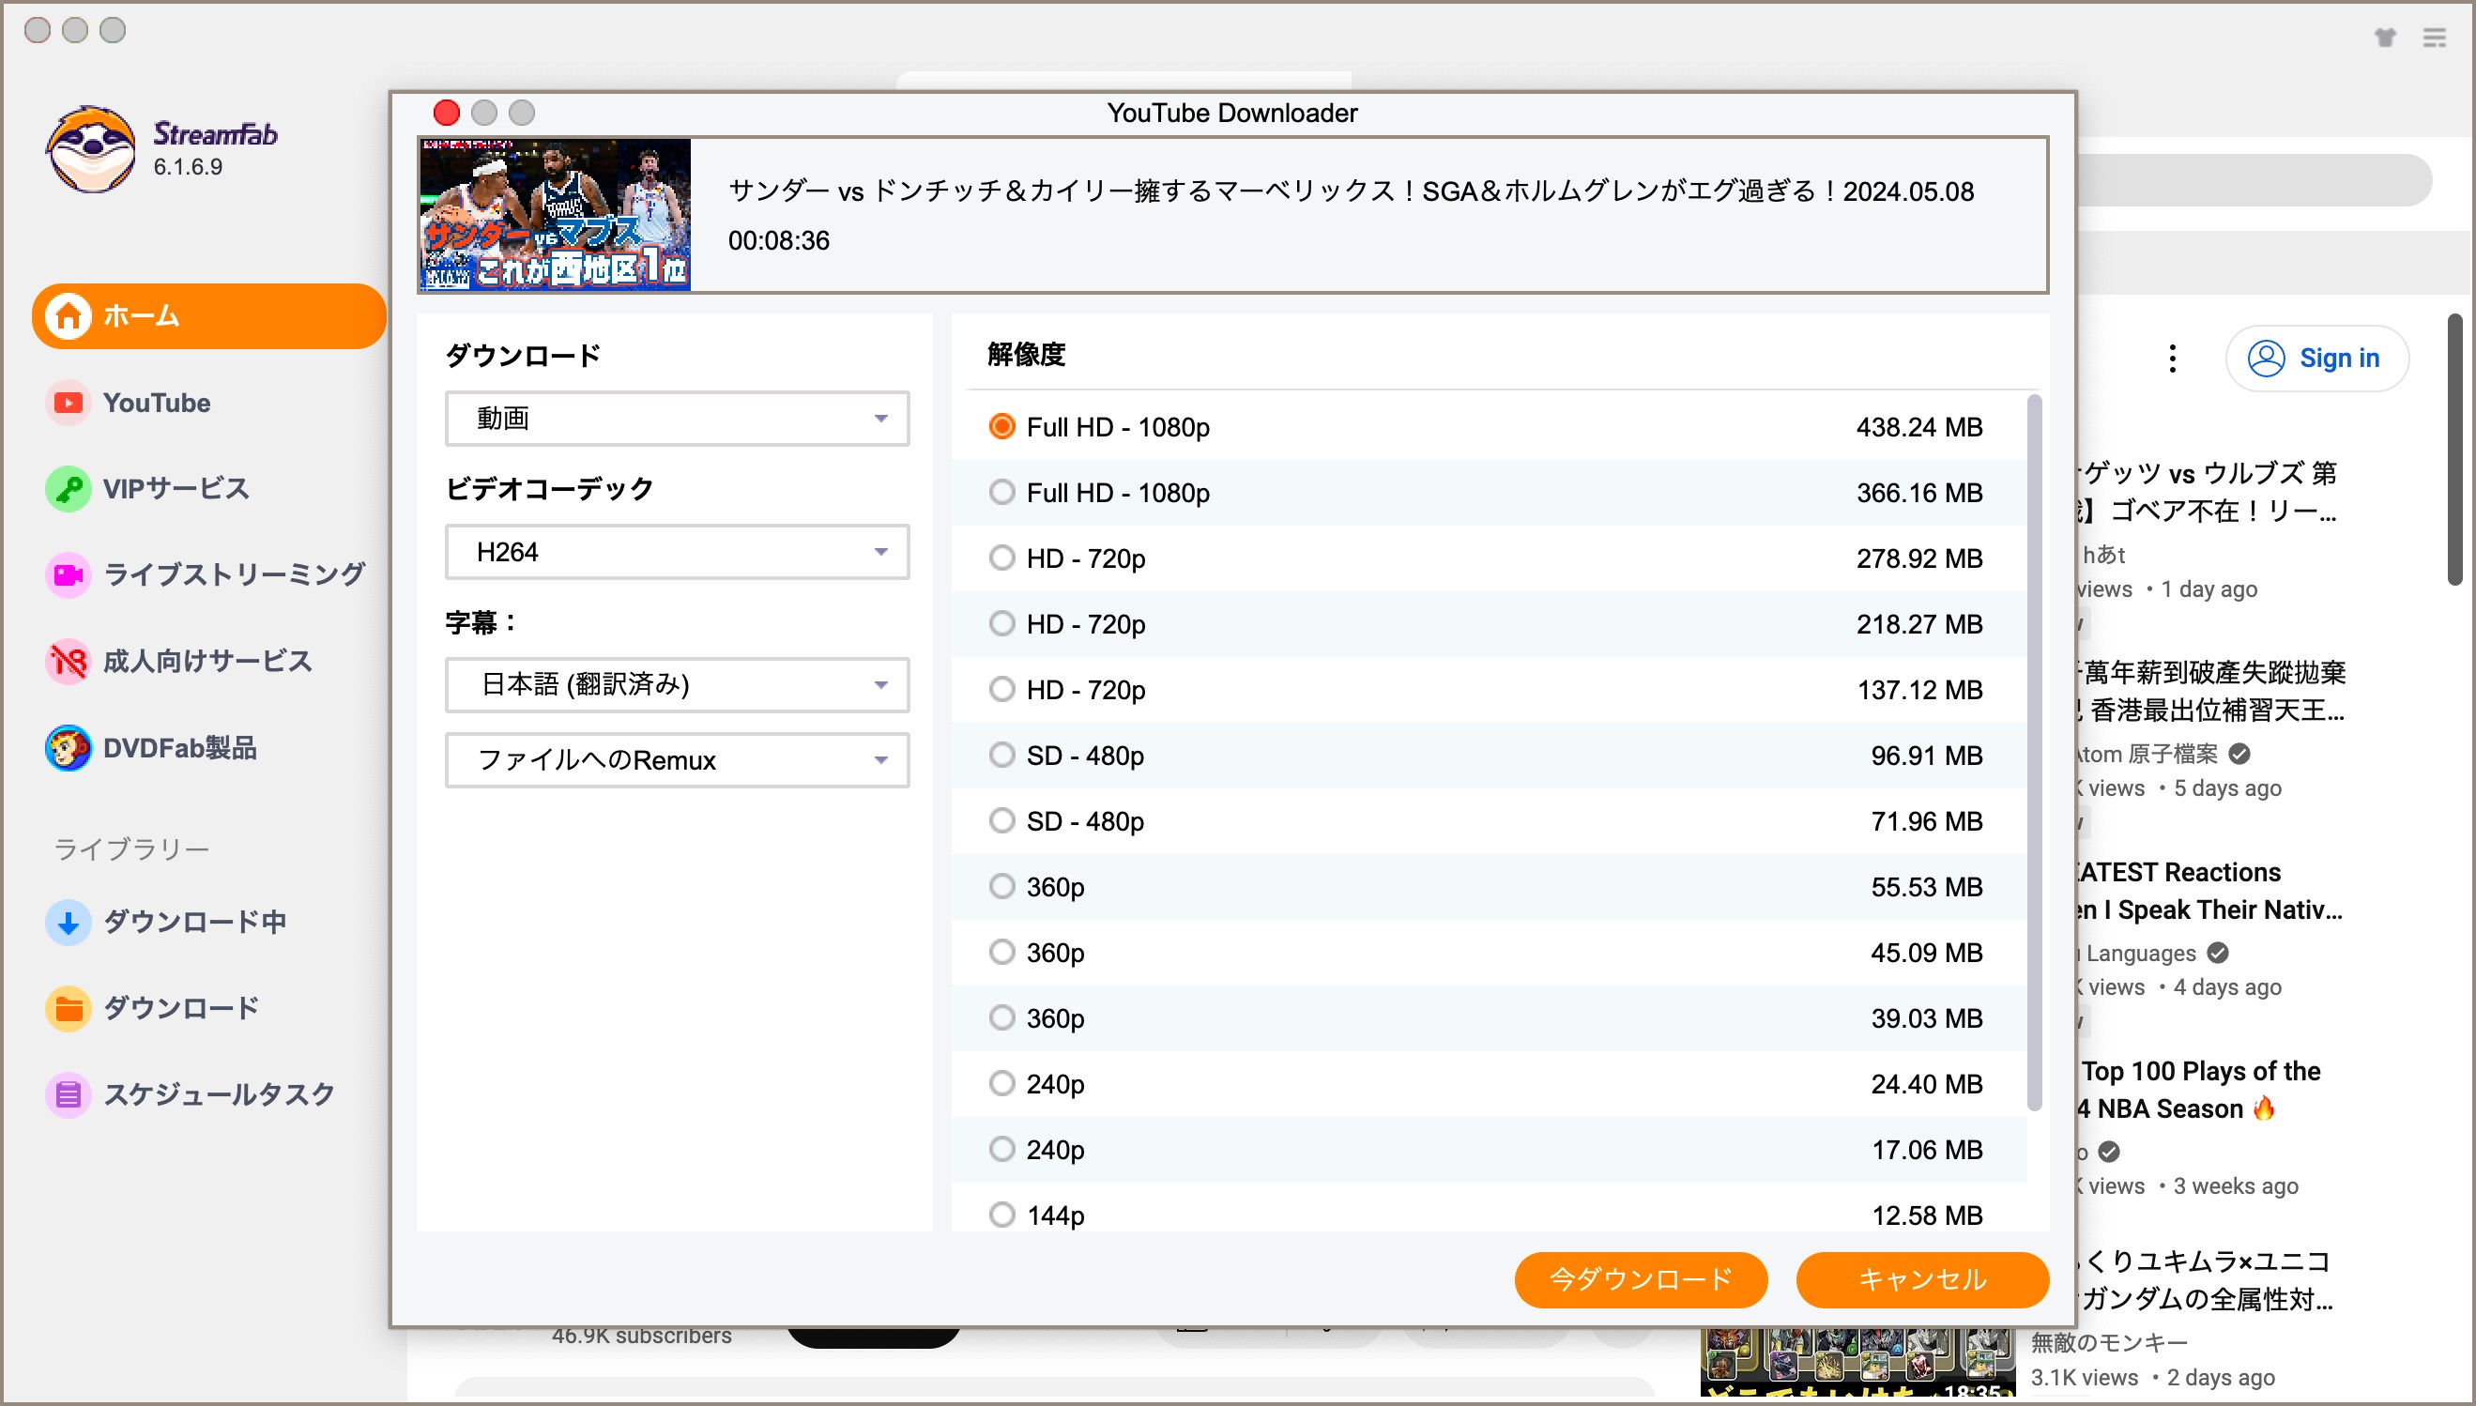Click the スケジュールタスク menu label
This screenshot has height=1406, width=2476.
coord(220,1095)
